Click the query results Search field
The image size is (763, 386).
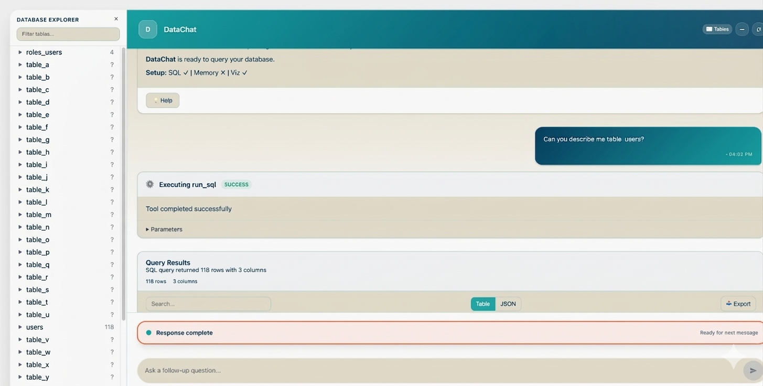click(208, 304)
